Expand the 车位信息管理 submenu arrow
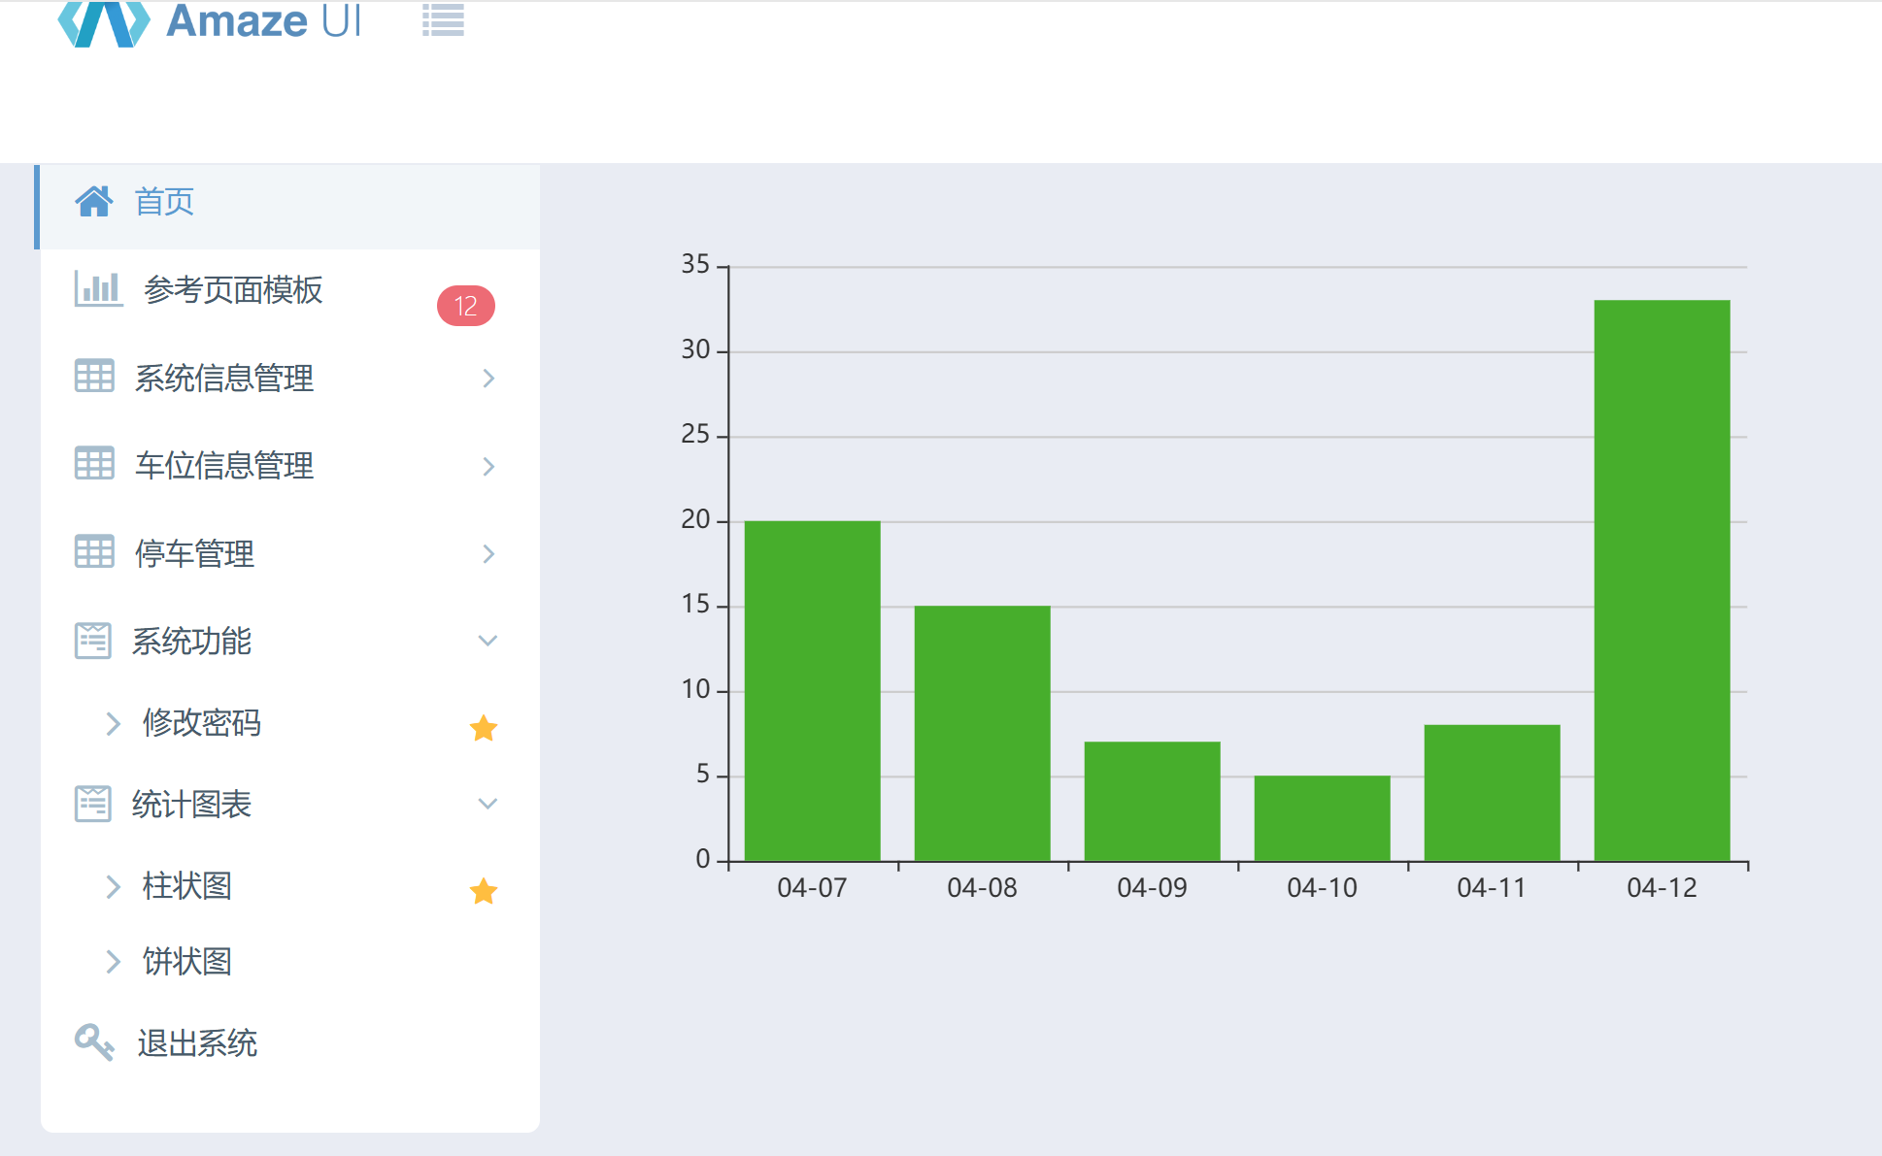This screenshot has width=1882, height=1156. coord(488,467)
